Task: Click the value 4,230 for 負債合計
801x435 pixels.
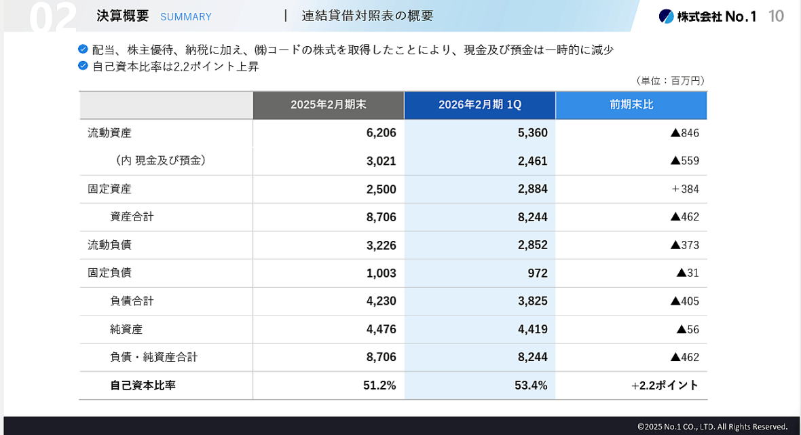Action: click(x=381, y=301)
